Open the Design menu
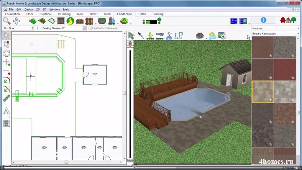The height and width of the screenshot is (170, 302). (x=29, y=9)
